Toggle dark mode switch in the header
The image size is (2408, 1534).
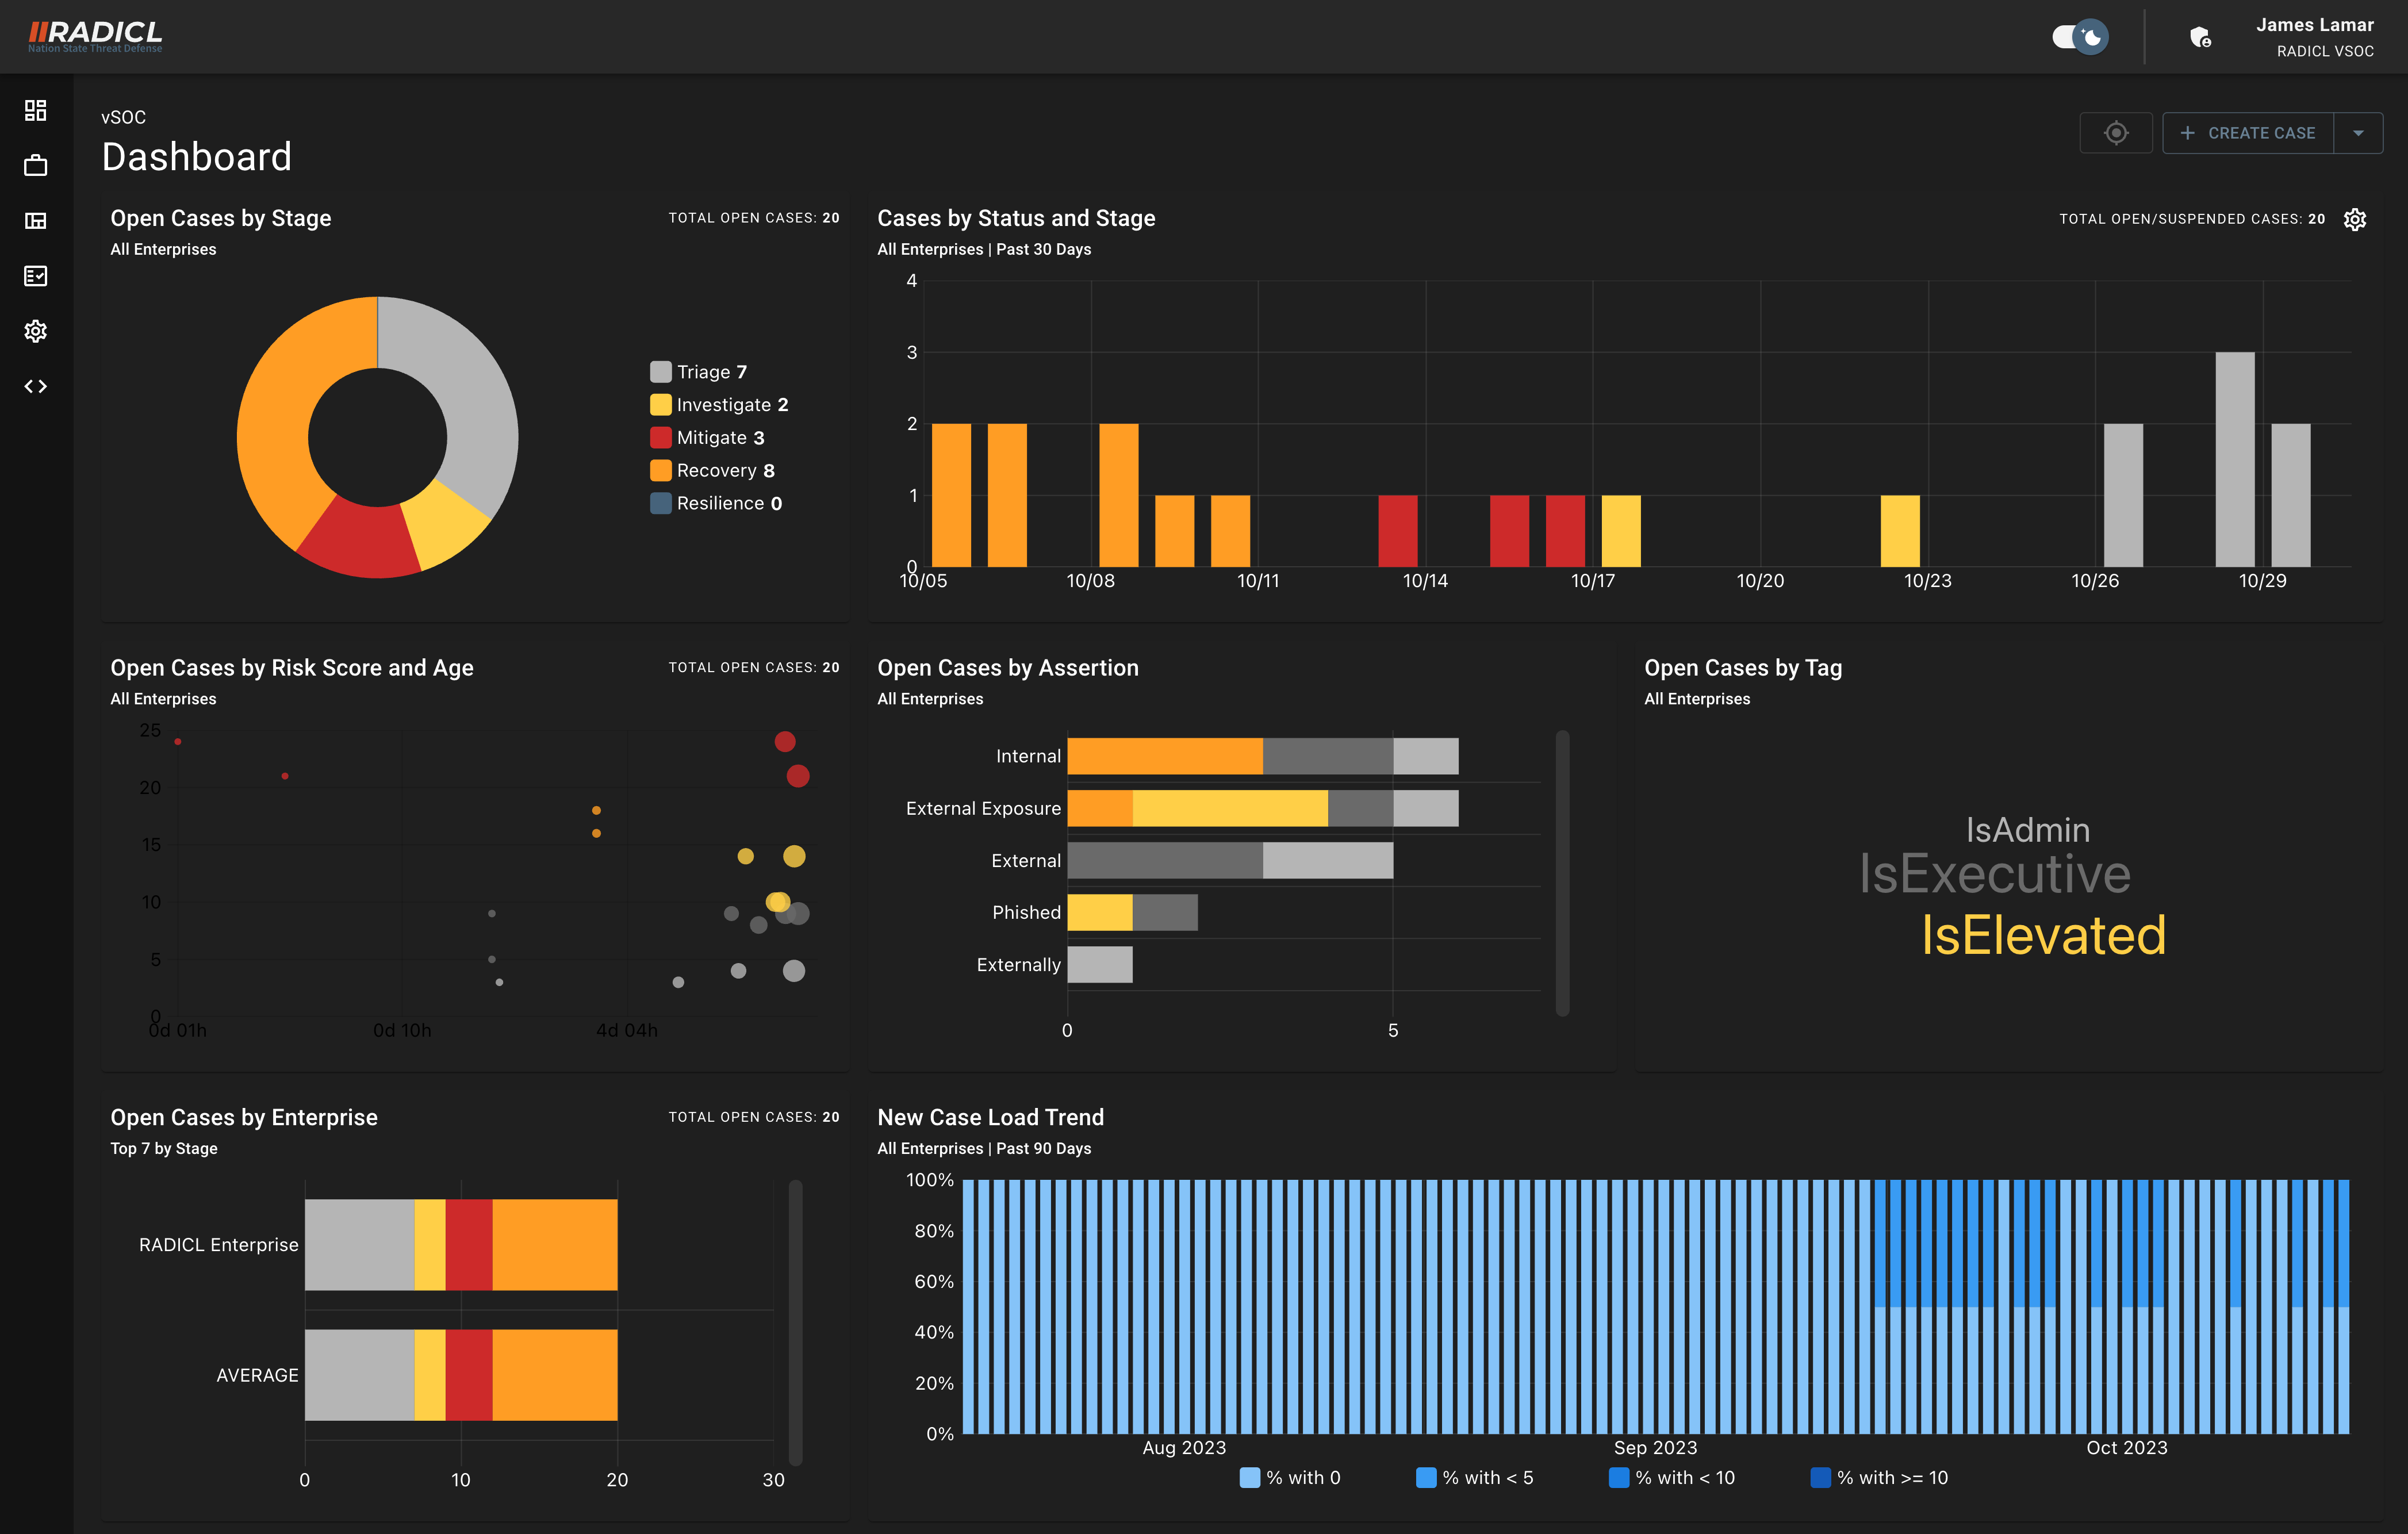(2080, 36)
